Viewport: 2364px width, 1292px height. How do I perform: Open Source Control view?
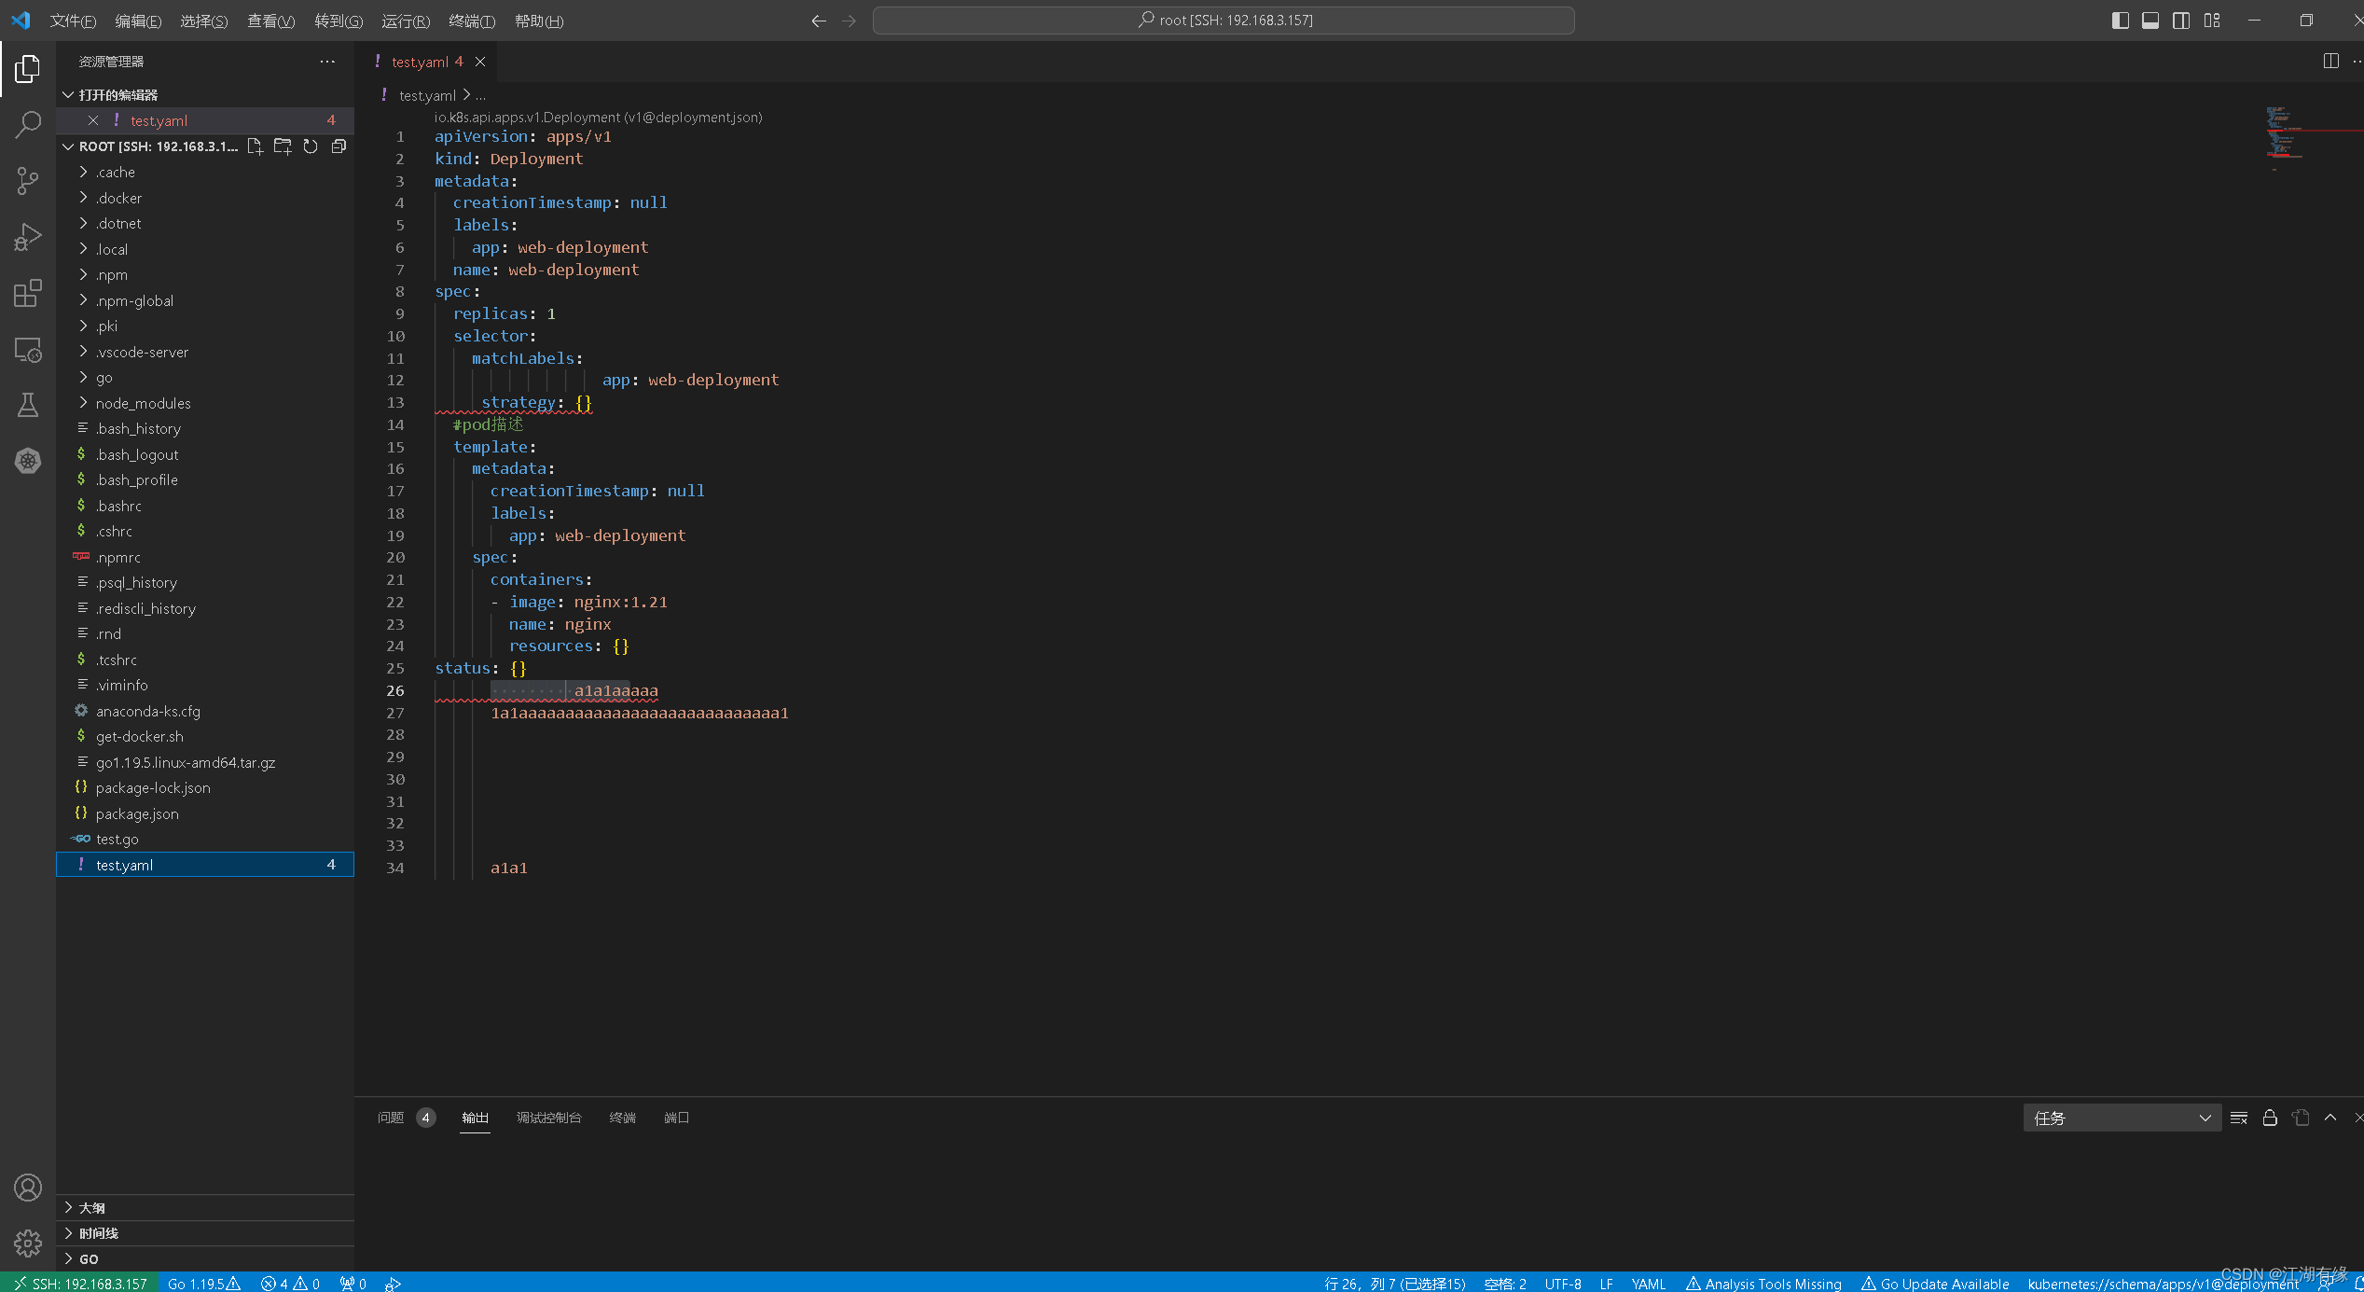point(28,181)
